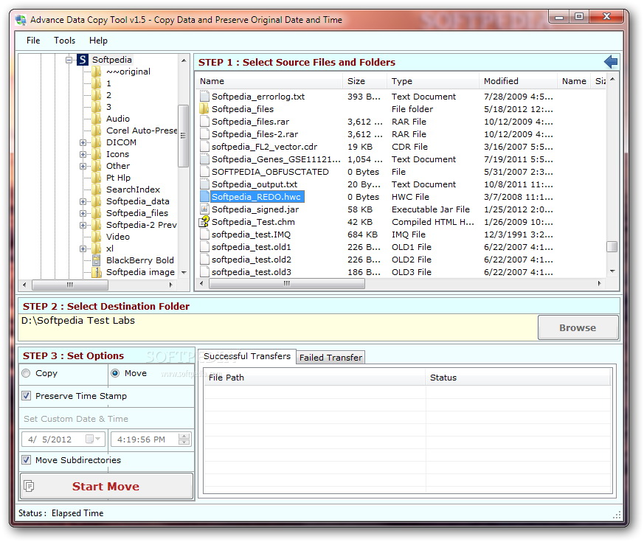Click Browse to choose destination folder
The image size is (644, 542).
point(578,327)
